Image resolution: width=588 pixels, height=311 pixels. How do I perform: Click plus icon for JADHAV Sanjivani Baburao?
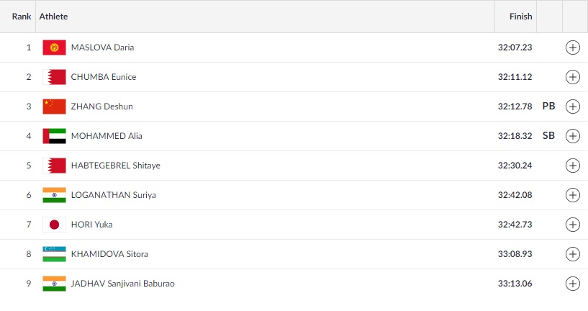pyautogui.click(x=573, y=284)
